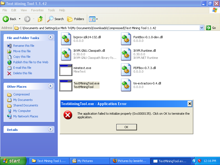The height and width of the screenshot is (165, 220).
Task: Open the Forward history dropdown arrow
Action: [34, 19]
